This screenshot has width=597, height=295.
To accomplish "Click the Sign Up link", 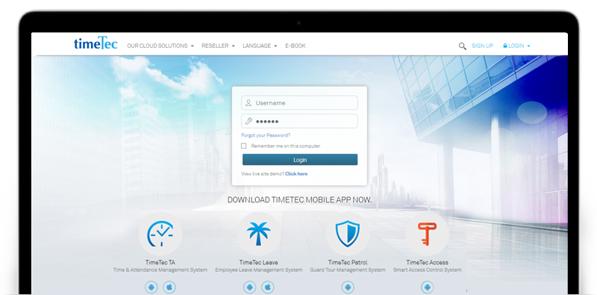I will click(x=482, y=46).
